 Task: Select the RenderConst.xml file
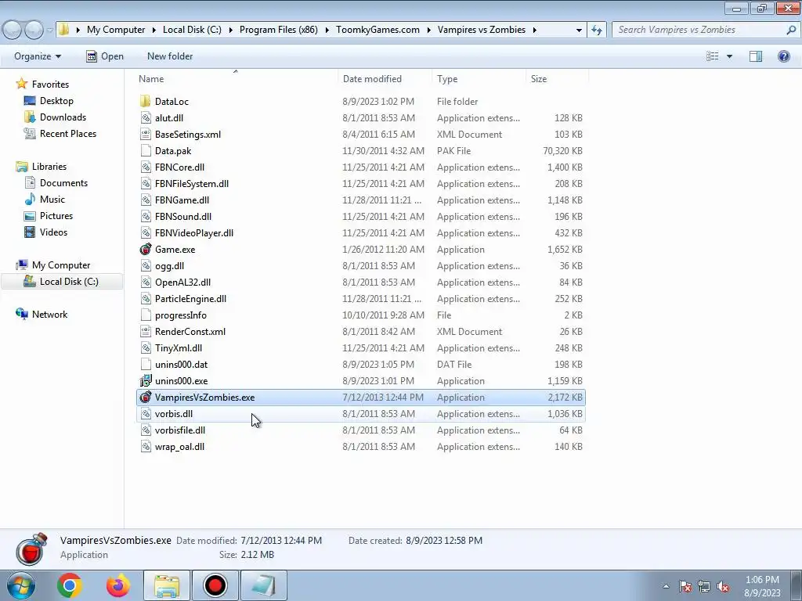(x=190, y=331)
